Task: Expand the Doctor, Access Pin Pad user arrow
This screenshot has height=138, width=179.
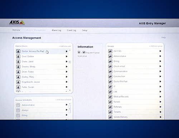Action: point(67,51)
